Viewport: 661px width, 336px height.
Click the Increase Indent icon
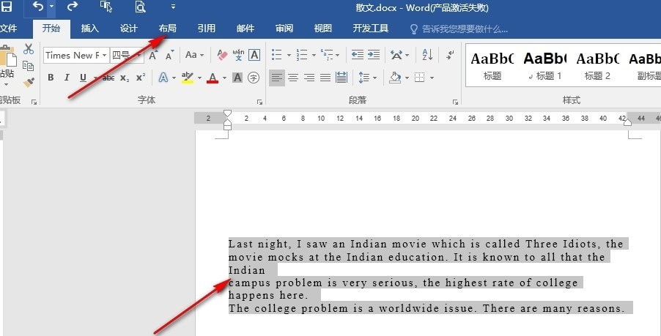pyautogui.click(x=374, y=55)
